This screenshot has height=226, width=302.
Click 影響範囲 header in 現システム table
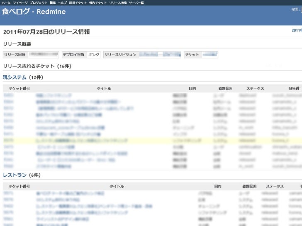pyautogui.click(x=225, y=89)
